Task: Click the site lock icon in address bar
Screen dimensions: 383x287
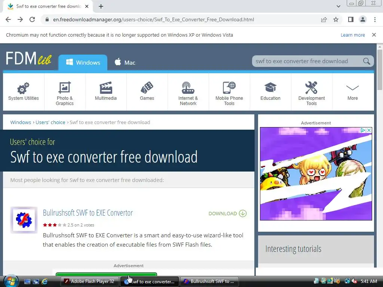Action: point(47,19)
